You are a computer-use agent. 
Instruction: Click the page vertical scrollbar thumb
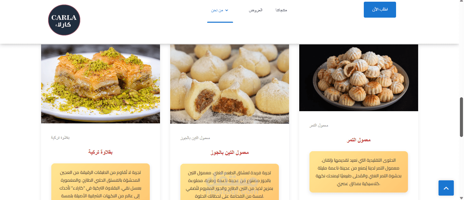(x=461, y=117)
